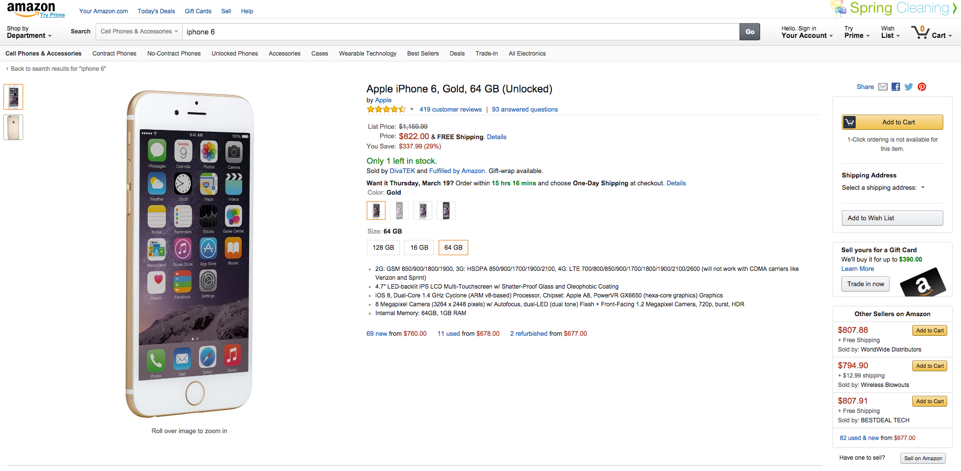961x471 pixels.
Task: Select the 16 GB size option
Action: (x=419, y=248)
